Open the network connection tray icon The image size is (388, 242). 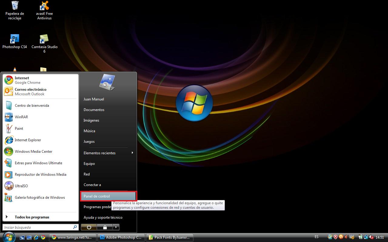point(366,237)
